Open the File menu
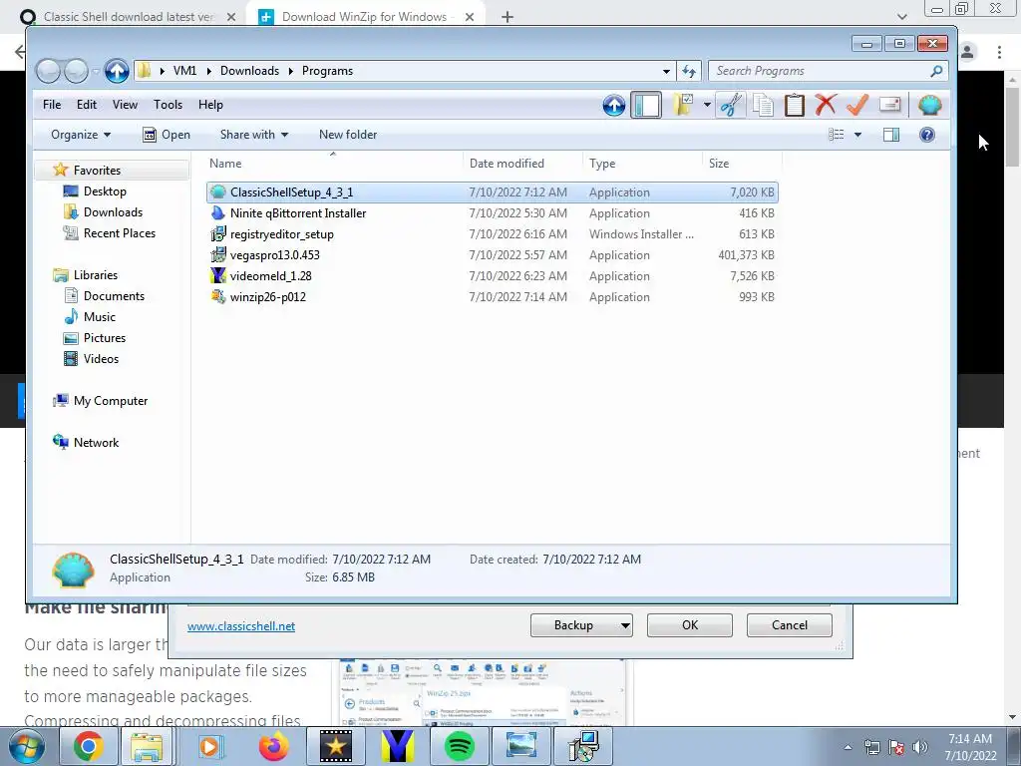This screenshot has width=1021, height=766. (52, 104)
